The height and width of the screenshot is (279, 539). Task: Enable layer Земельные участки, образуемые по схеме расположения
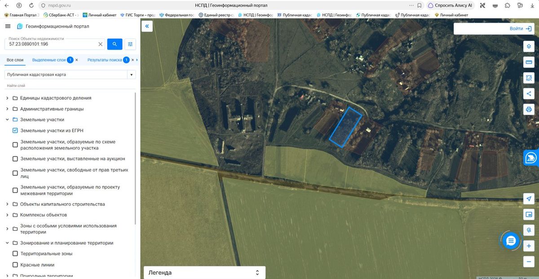(15, 145)
